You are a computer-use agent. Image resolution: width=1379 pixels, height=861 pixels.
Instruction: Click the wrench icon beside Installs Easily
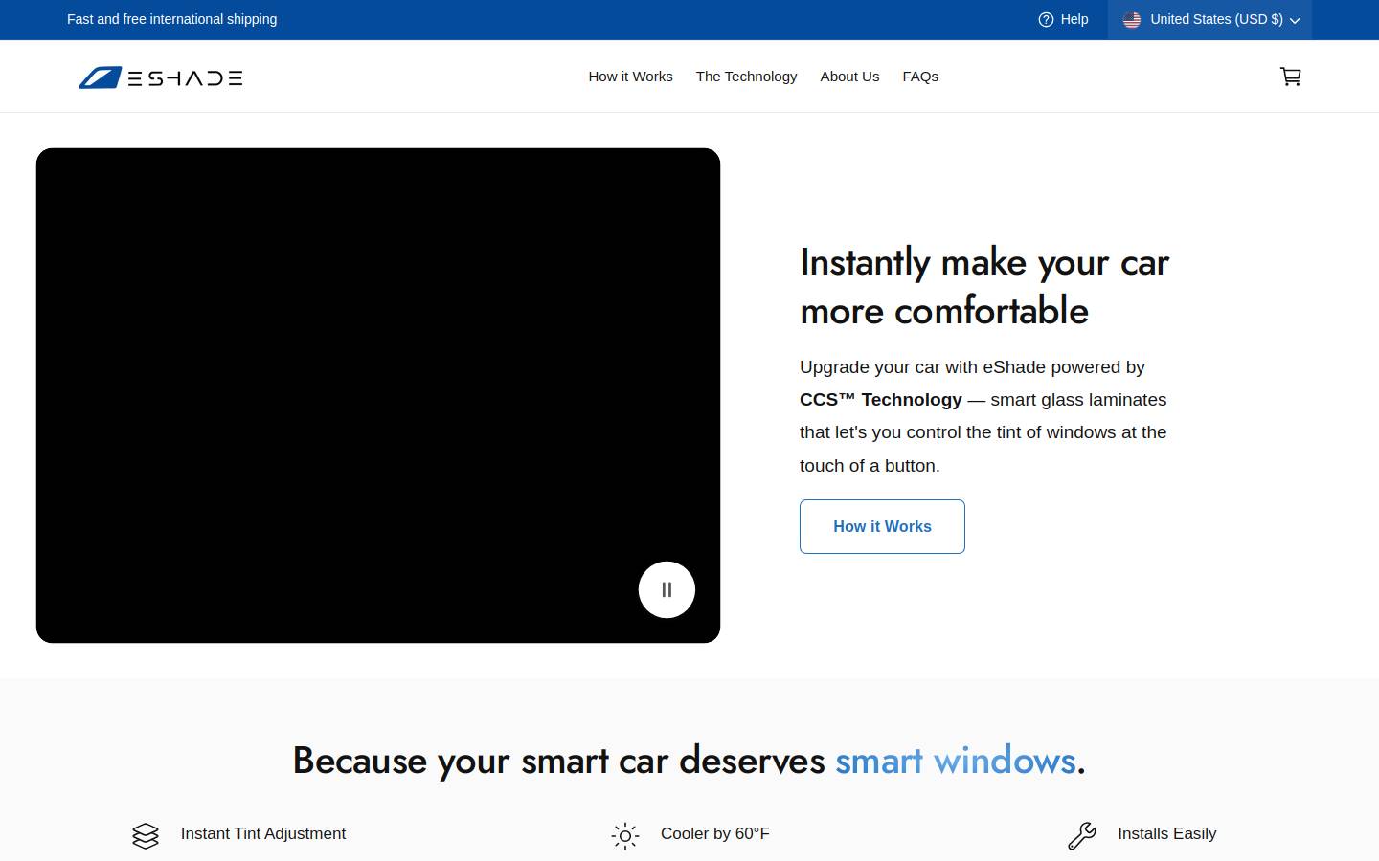tap(1082, 835)
